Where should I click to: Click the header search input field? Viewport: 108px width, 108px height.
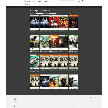tap(66, 1)
